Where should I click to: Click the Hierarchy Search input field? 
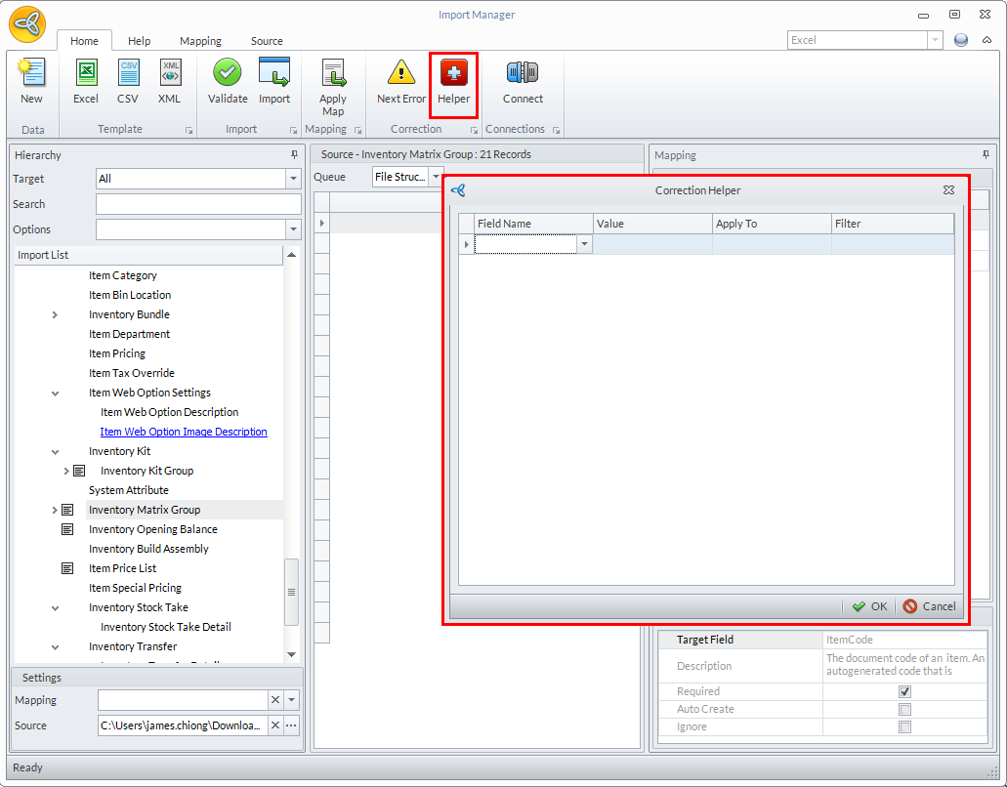(x=198, y=204)
